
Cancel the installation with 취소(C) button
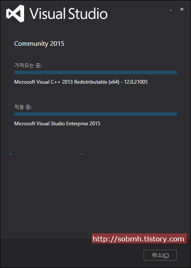pyautogui.click(x=160, y=255)
